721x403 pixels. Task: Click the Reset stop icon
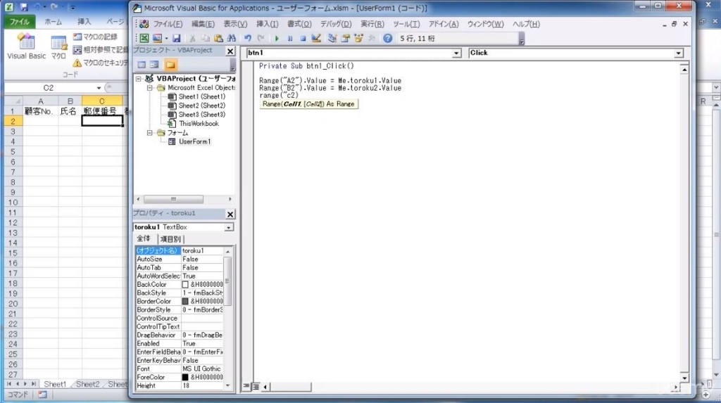coord(303,38)
